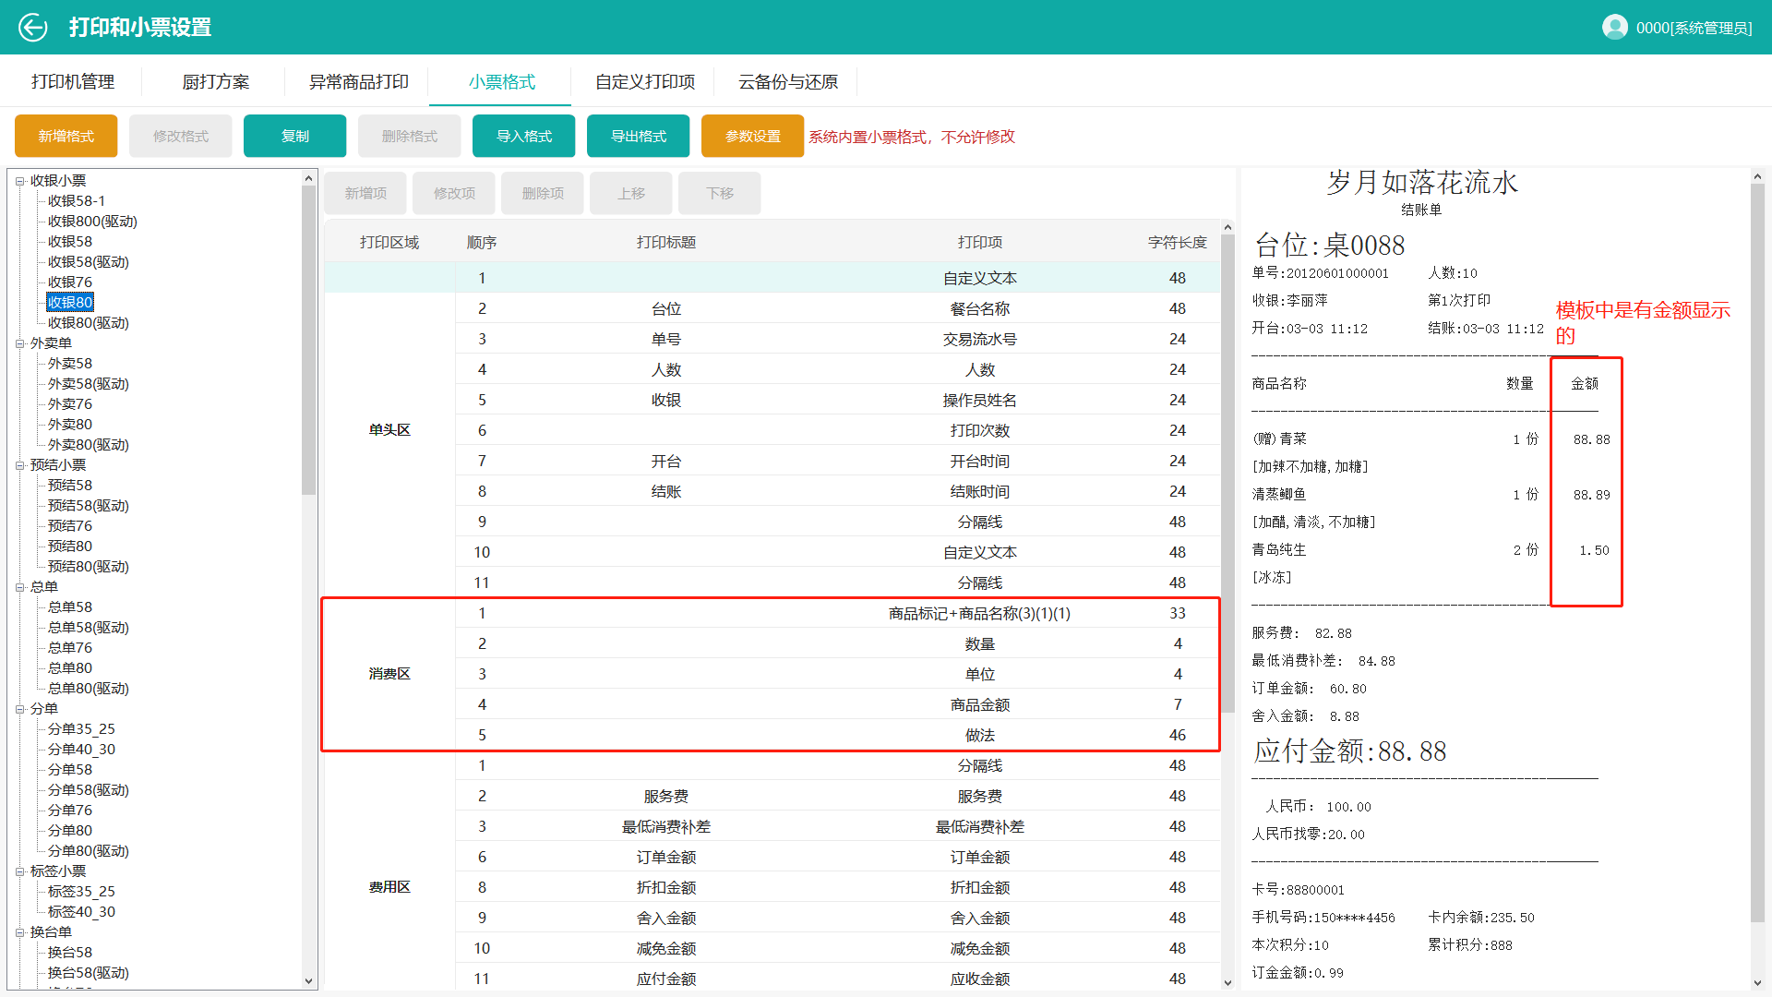Click table scroll down arrow

(1227, 982)
